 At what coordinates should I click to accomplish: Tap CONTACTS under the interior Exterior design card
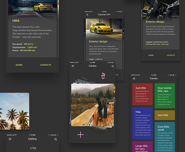pyautogui.click(x=171, y=55)
